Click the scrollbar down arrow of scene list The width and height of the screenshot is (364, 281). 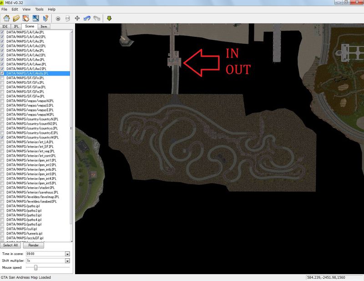(x=71, y=241)
